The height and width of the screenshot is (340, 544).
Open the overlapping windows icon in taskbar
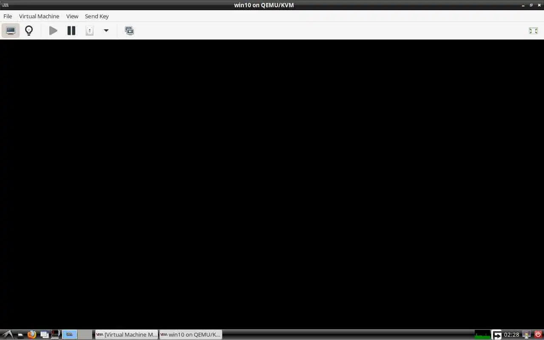tap(44, 334)
